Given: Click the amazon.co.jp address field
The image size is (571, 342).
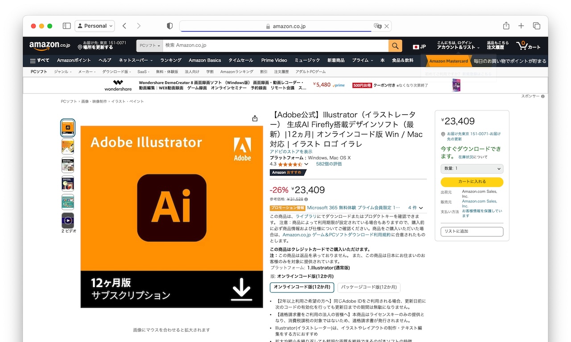Looking at the screenshot, I should tap(285, 26).
